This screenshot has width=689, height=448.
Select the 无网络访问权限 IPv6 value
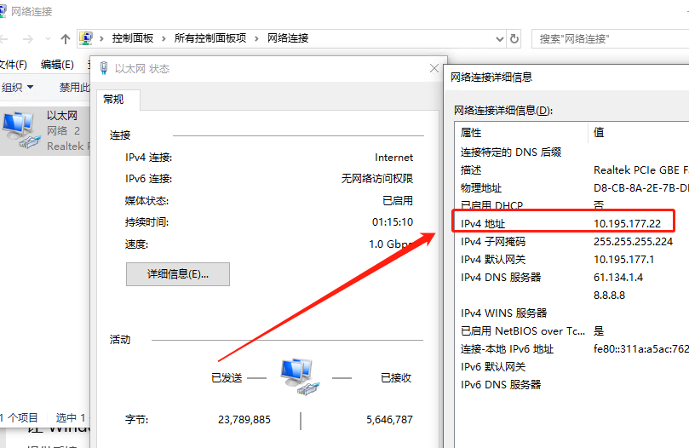point(377,179)
